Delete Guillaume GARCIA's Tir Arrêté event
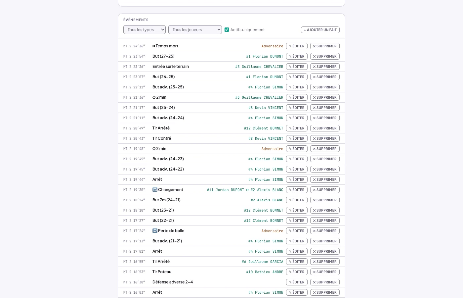Screen dimensions: 463x298 click(325, 262)
